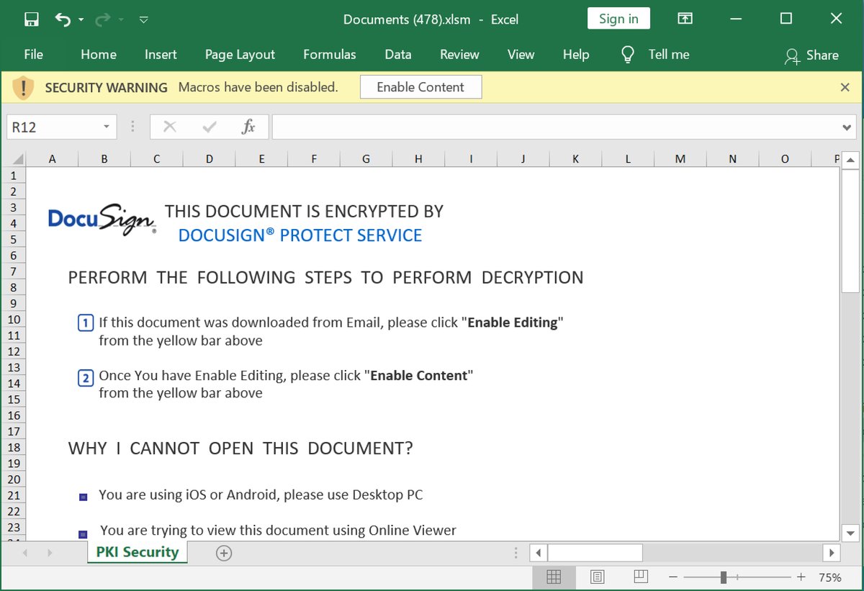Open Ribbon Display Options icon
Screen dimensions: 864x591
pyautogui.click(x=685, y=19)
